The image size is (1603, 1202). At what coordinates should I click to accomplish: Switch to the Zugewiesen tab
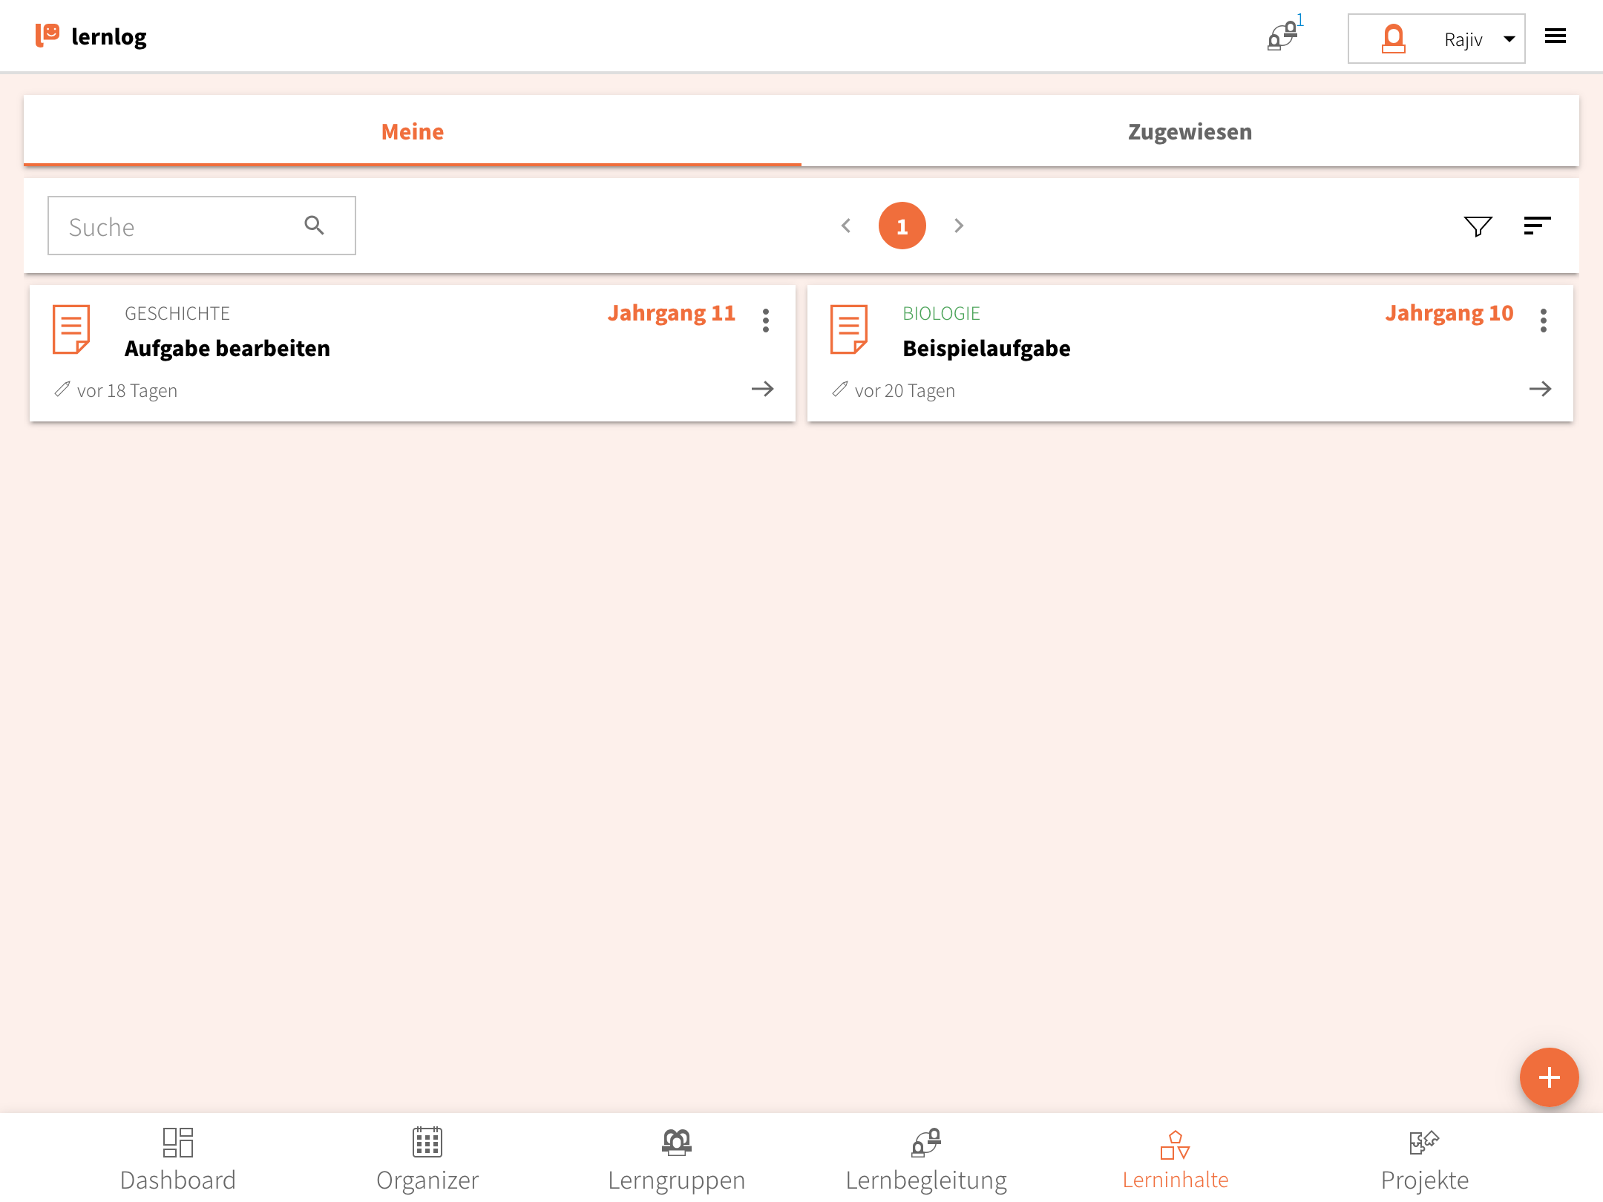point(1190,132)
